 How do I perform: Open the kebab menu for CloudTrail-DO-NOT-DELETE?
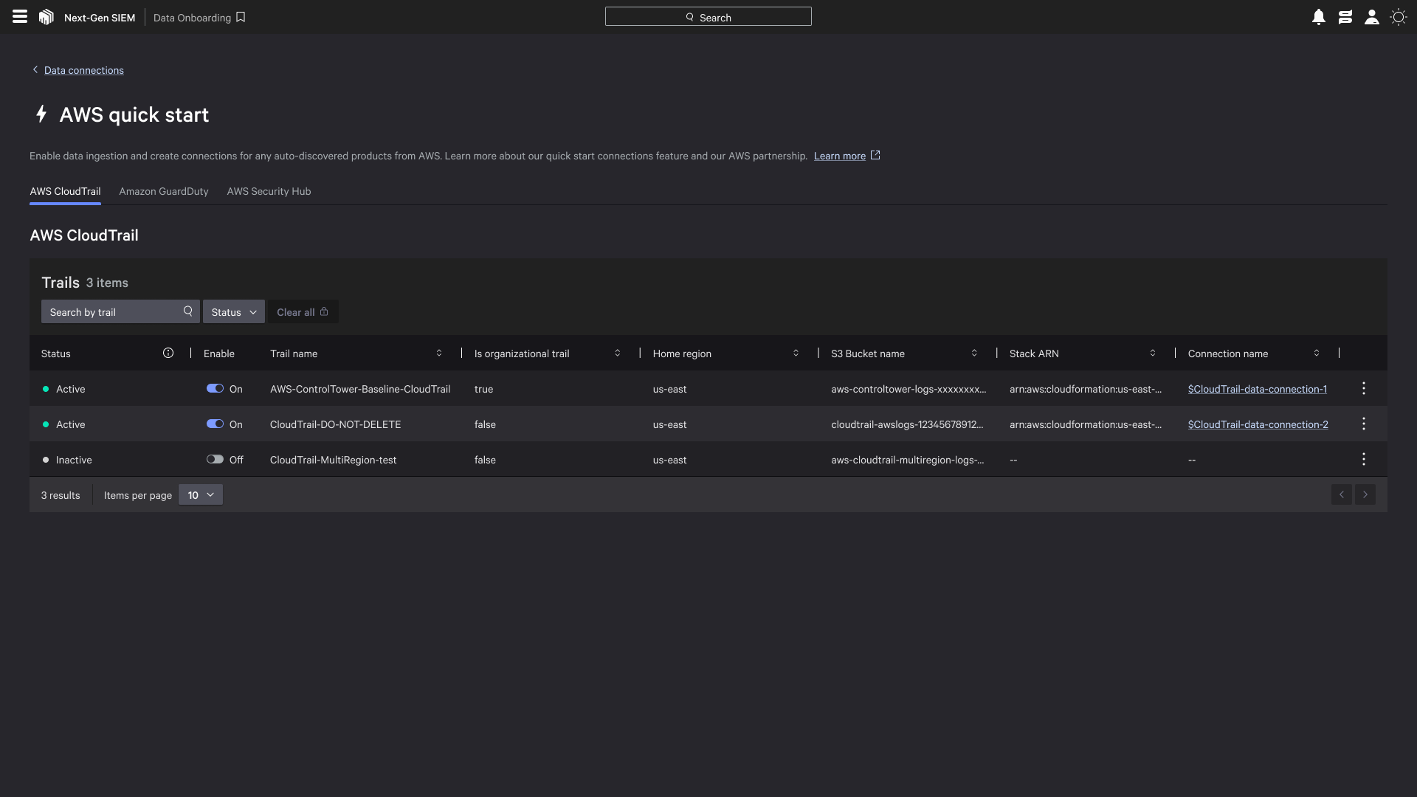point(1364,424)
